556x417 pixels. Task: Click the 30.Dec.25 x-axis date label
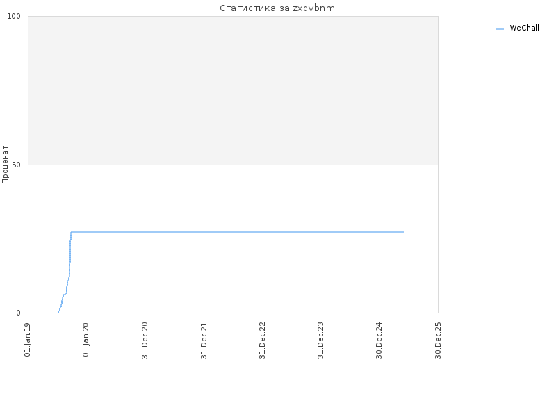439,341
